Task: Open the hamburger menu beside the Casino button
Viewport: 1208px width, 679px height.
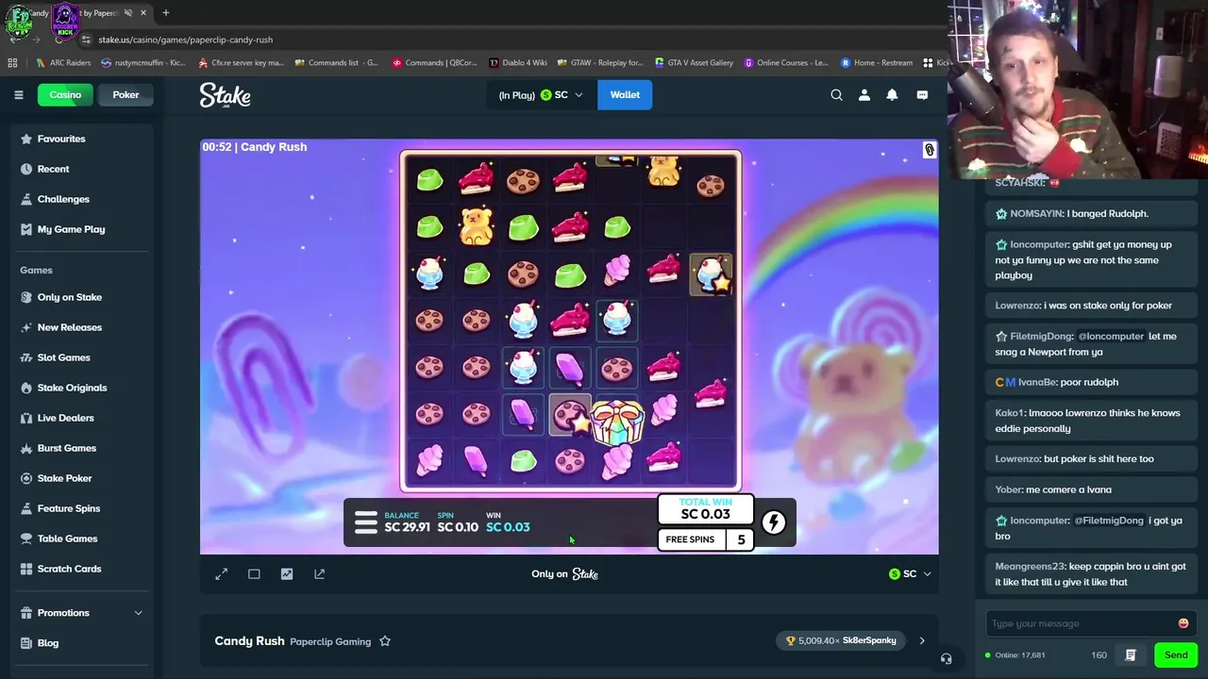Action: coord(18,94)
